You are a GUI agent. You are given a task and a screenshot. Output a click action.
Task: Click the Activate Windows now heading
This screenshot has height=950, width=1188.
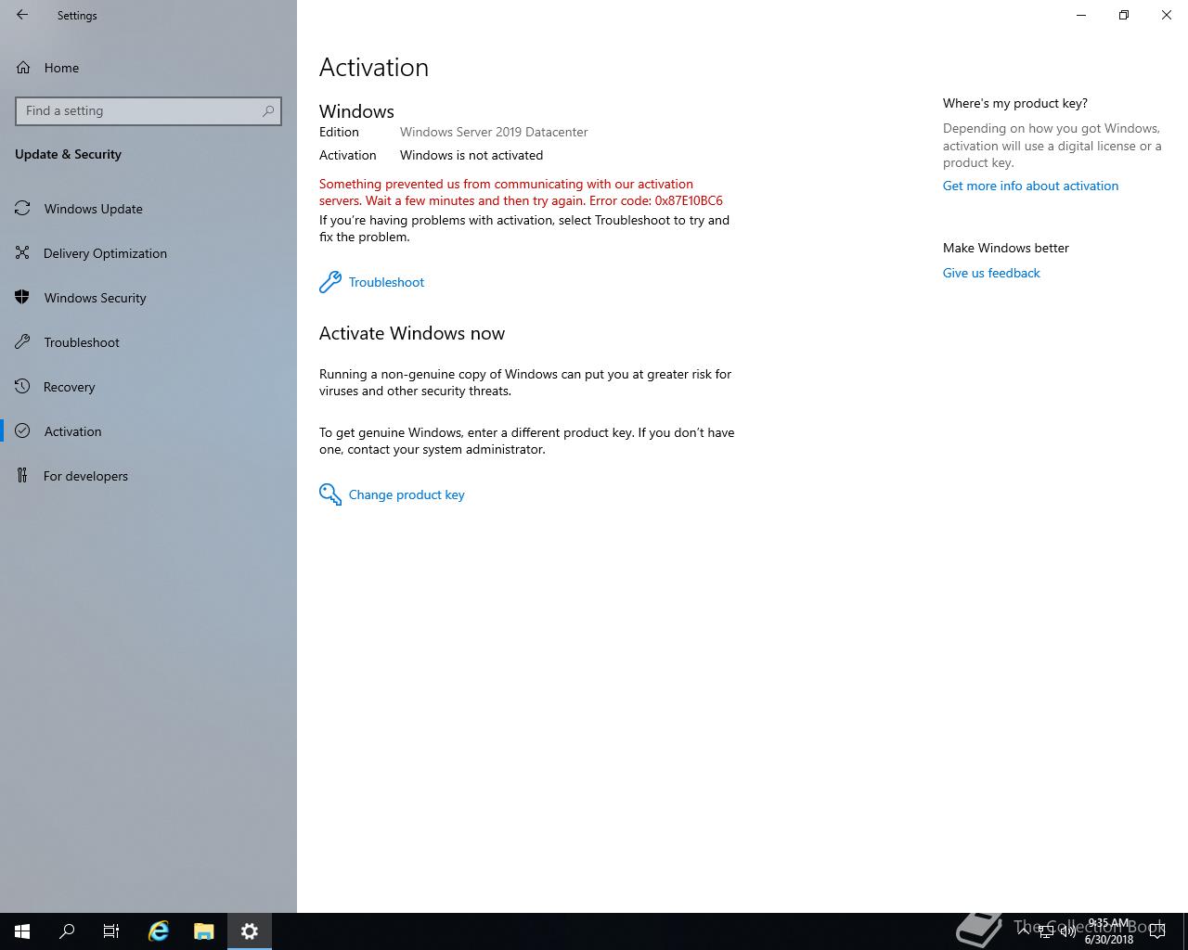point(412,333)
